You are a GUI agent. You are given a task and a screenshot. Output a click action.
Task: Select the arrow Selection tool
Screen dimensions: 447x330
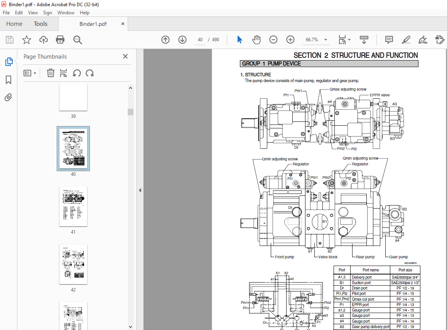click(240, 40)
